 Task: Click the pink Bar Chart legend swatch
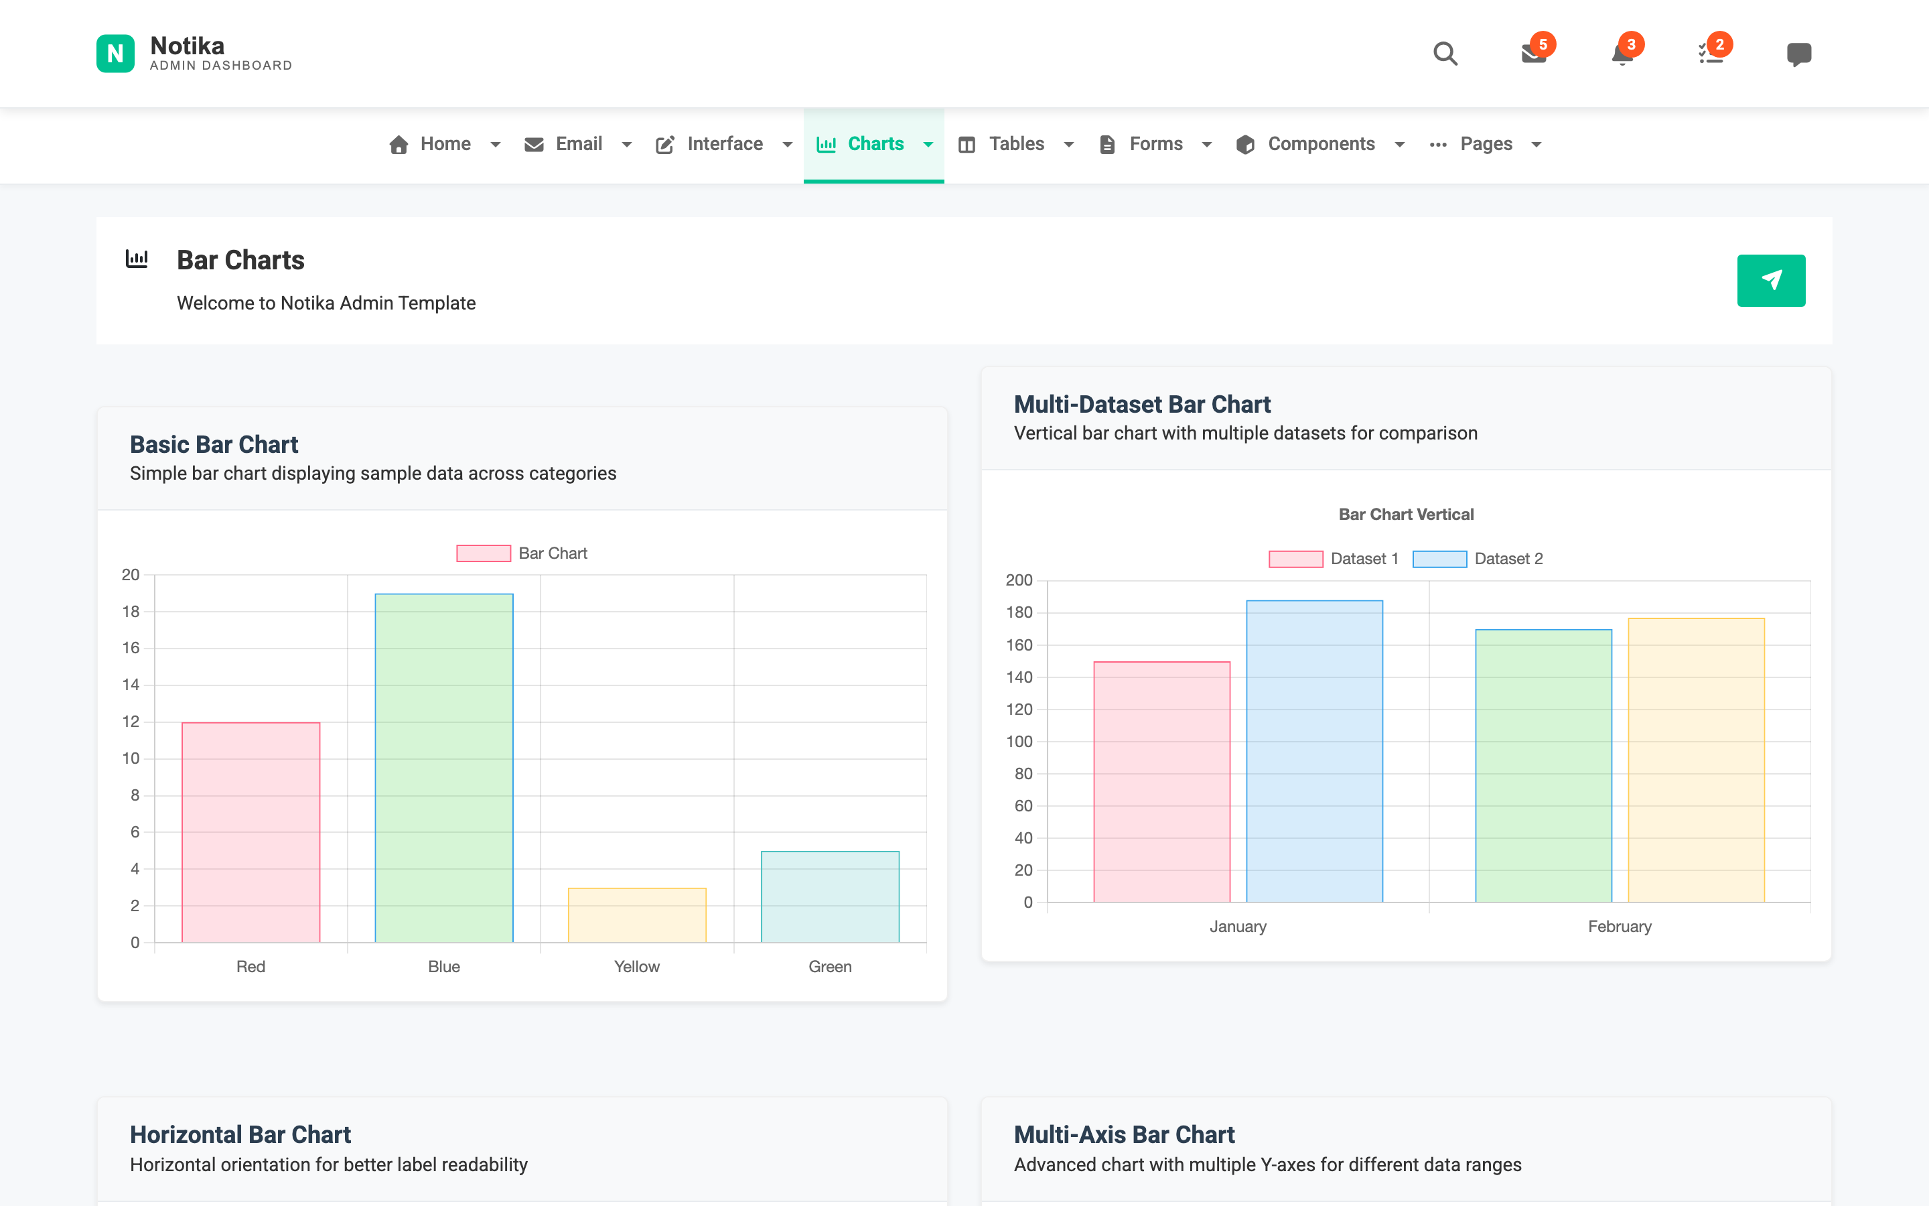pyautogui.click(x=483, y=553)
